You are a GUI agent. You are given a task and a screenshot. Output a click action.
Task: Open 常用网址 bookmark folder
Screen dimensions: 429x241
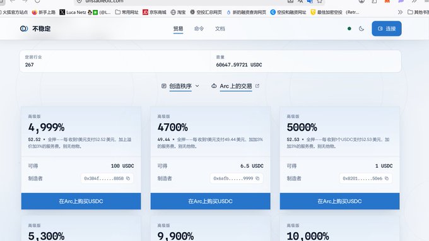click(127, 13)
